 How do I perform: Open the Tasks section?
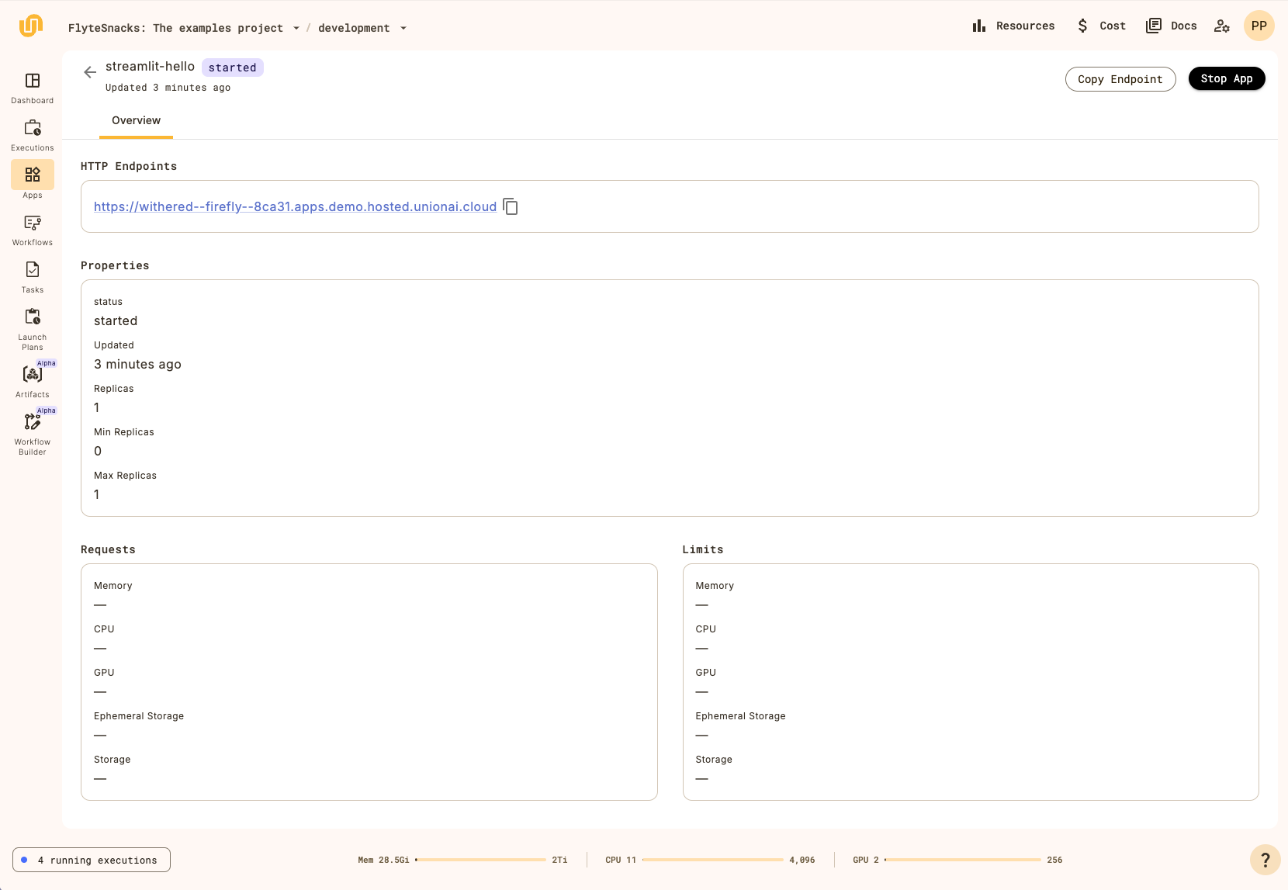pyautogui.click(x=32, y=275)
